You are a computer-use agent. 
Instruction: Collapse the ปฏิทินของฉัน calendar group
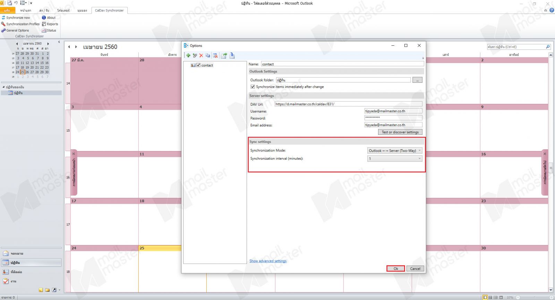point(3,87)
